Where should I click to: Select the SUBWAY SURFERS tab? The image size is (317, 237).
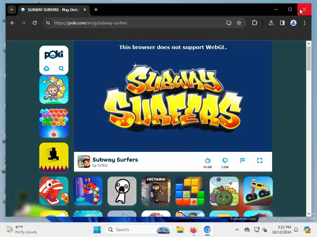tap(53, 10)
